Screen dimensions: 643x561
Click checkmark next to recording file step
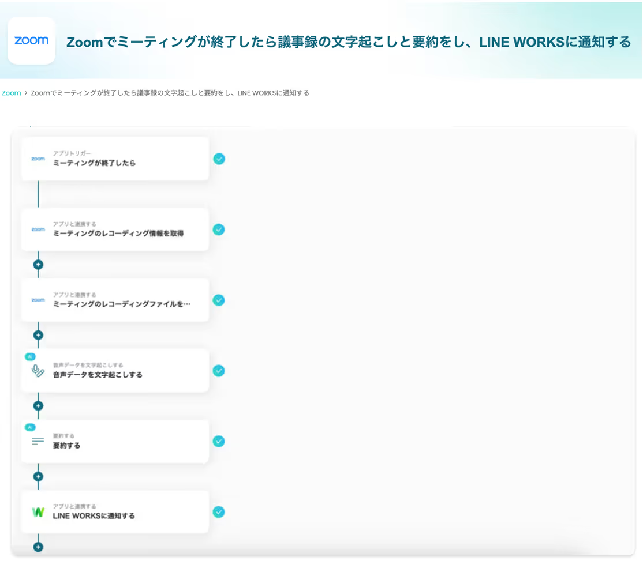[219, 300]
